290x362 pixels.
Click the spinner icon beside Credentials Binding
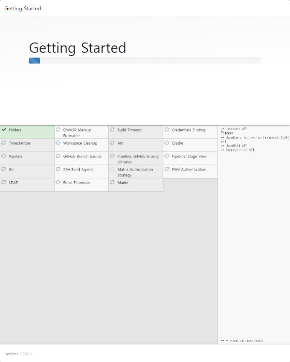click(x=167, y=130)
